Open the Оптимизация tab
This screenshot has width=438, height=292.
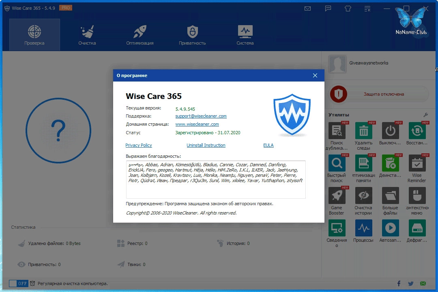point(140,34)
